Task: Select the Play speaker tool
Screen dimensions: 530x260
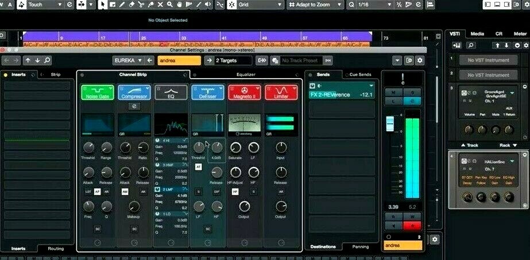Action: point(208,5)
